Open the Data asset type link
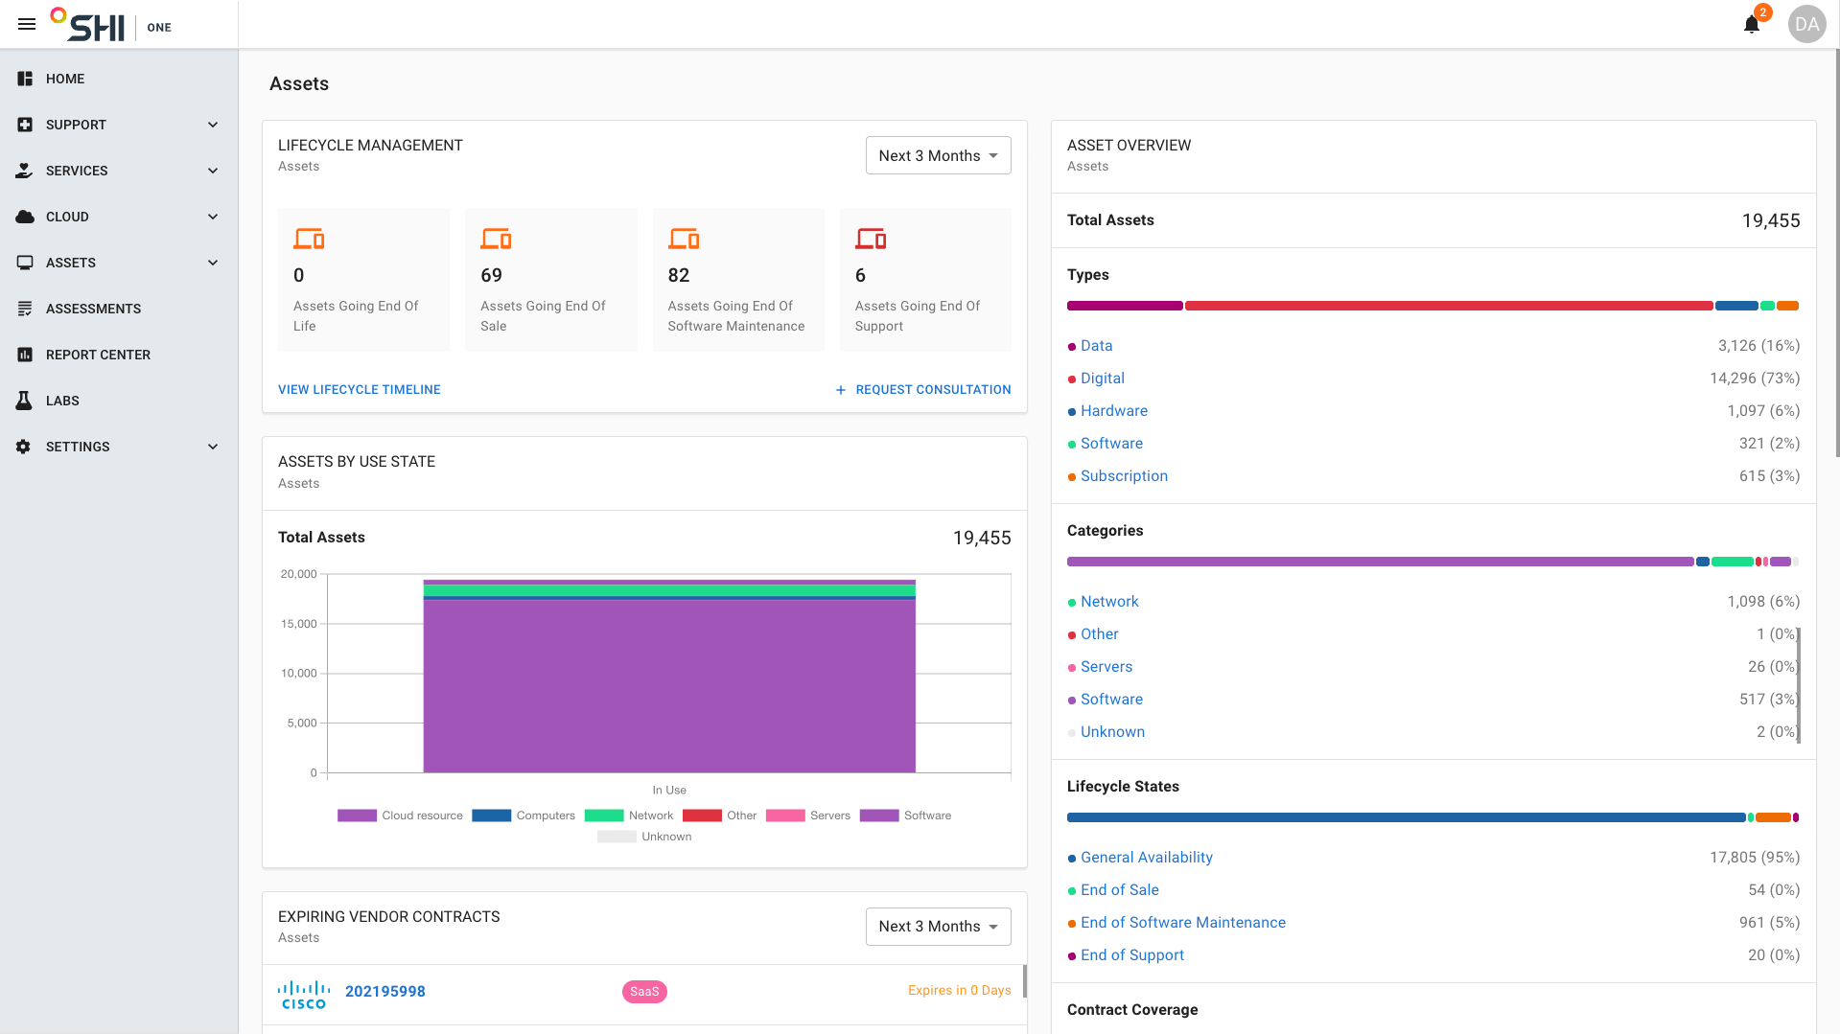Viewport: 1840px width, 1034px height. pyautogui.click(x=1096, y=346)
